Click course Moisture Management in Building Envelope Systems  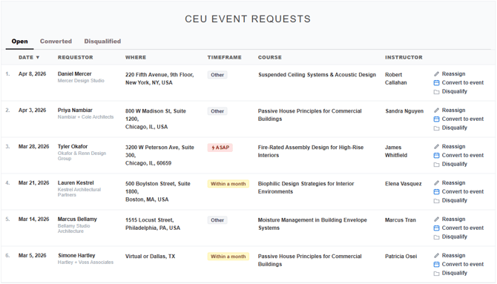(x=312, y=224)
